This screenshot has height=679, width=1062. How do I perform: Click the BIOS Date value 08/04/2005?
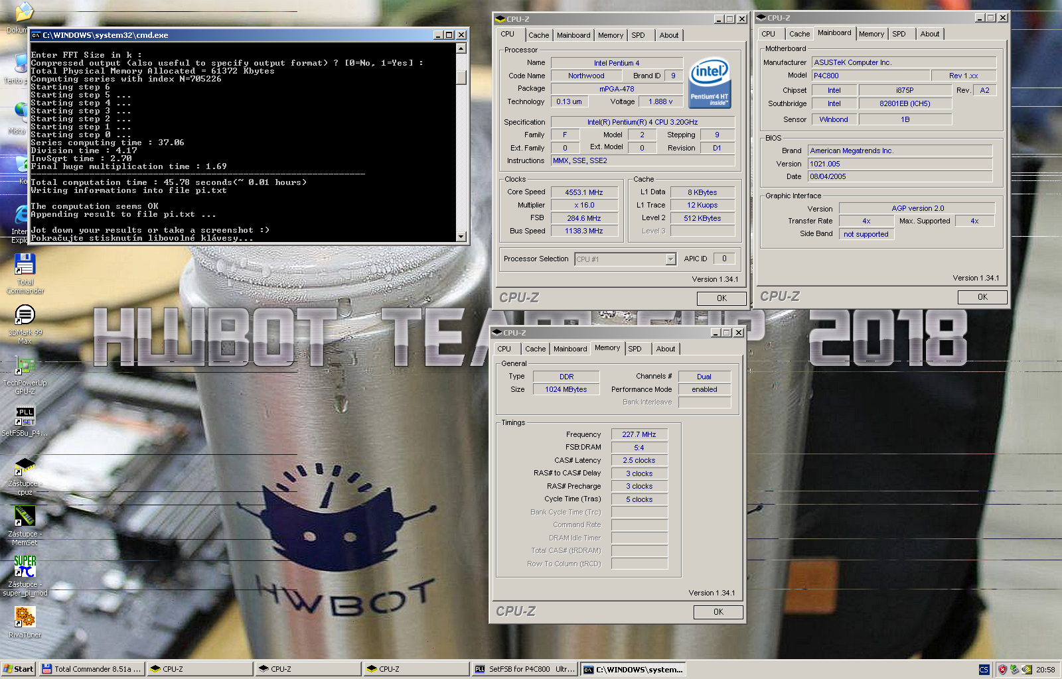[900, 177]
